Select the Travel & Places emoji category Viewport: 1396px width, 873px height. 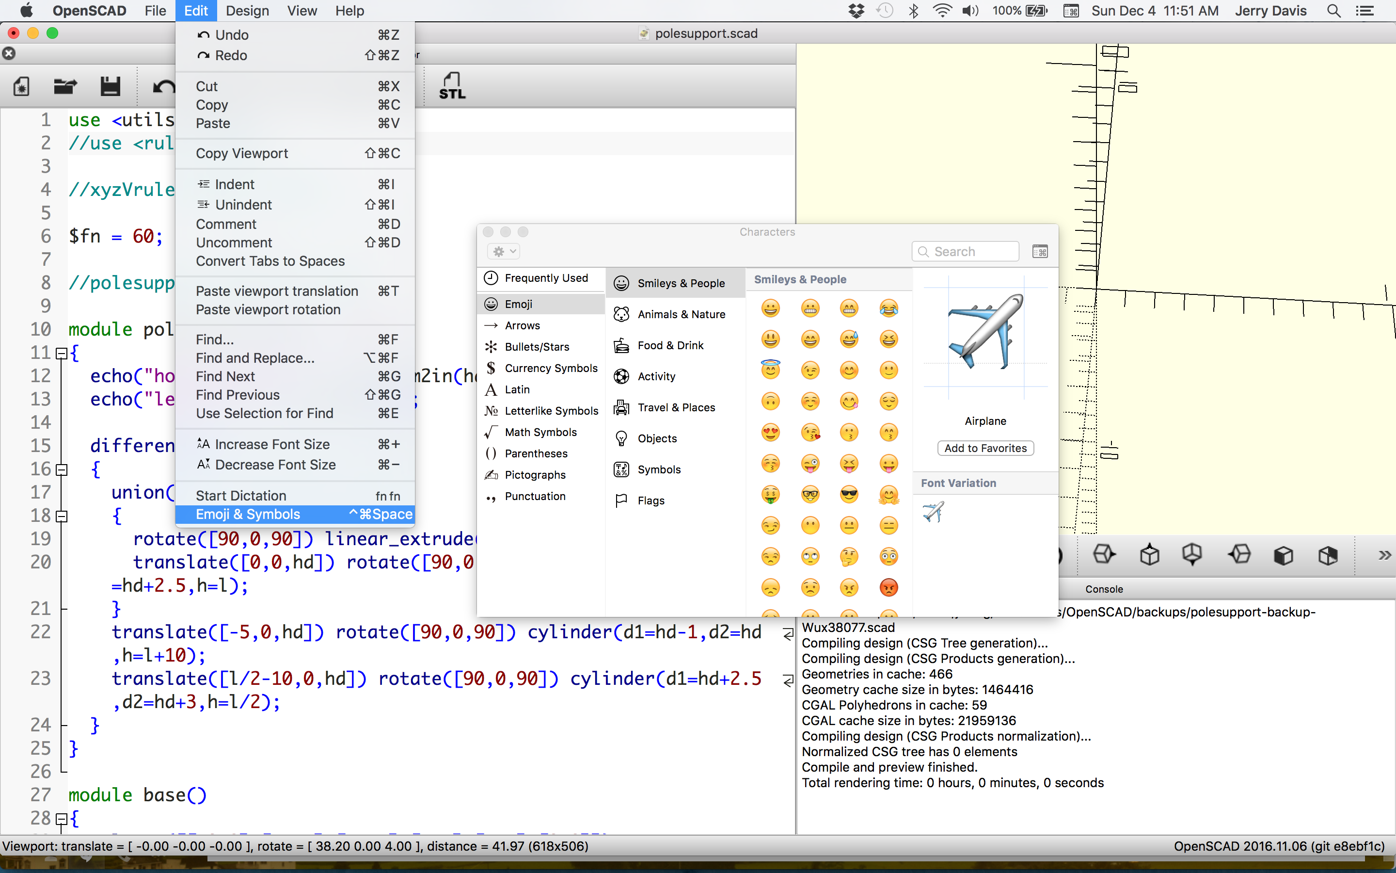676,407
